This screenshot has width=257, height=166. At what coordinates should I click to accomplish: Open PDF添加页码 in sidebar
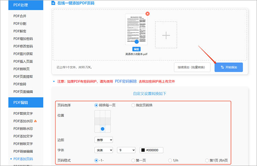tap(23, 159)
